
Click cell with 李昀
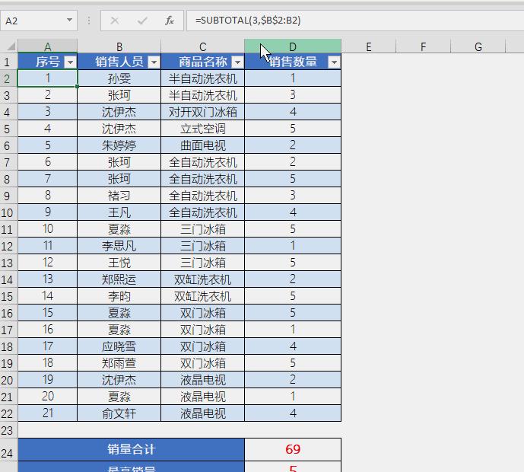click(x=119, y=296)
